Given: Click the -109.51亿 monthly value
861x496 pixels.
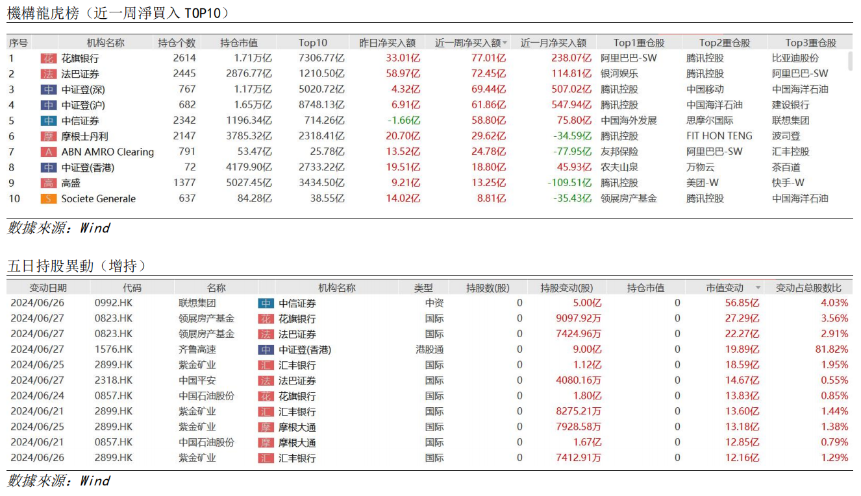Looking at the screenshot, I should click(569, 183).
